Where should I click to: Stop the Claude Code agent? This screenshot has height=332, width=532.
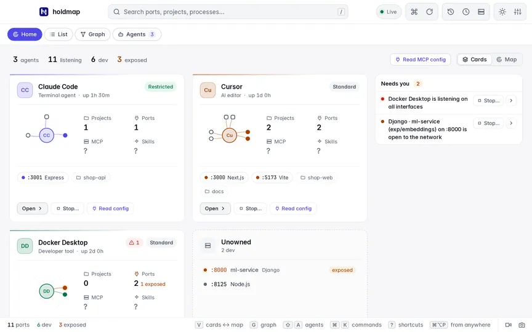click(68, 208)
